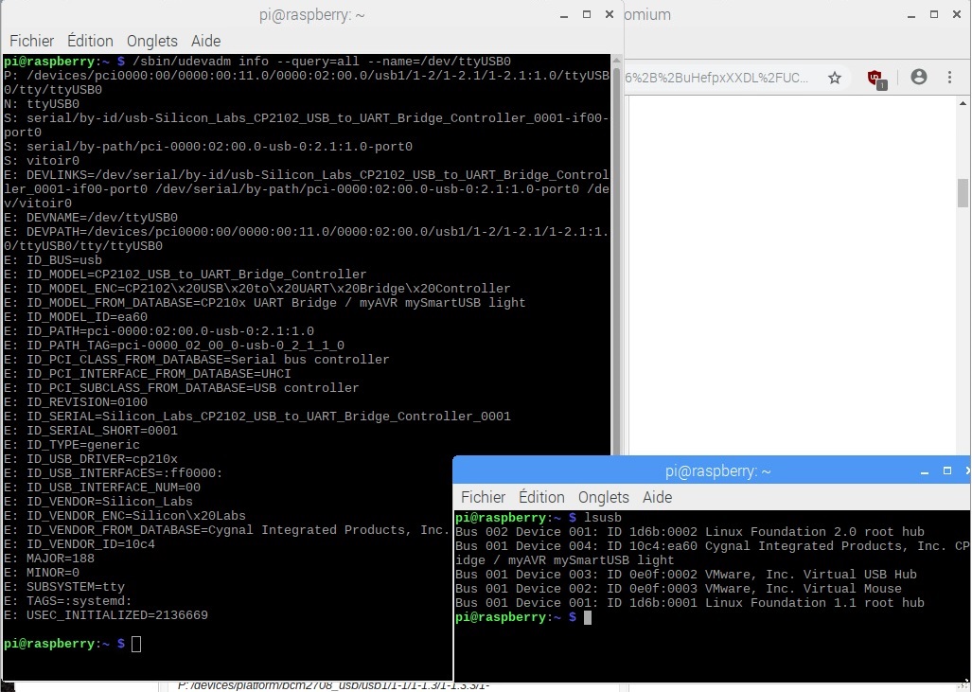Click Chromium page scrollbar thumb
The image size is (972, 692).
[x=963, y=193]
